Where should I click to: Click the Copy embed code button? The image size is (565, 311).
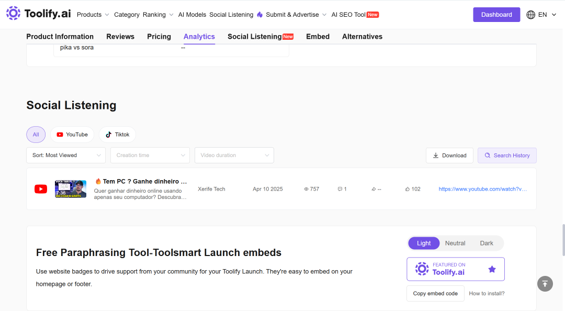click(435, 294)
